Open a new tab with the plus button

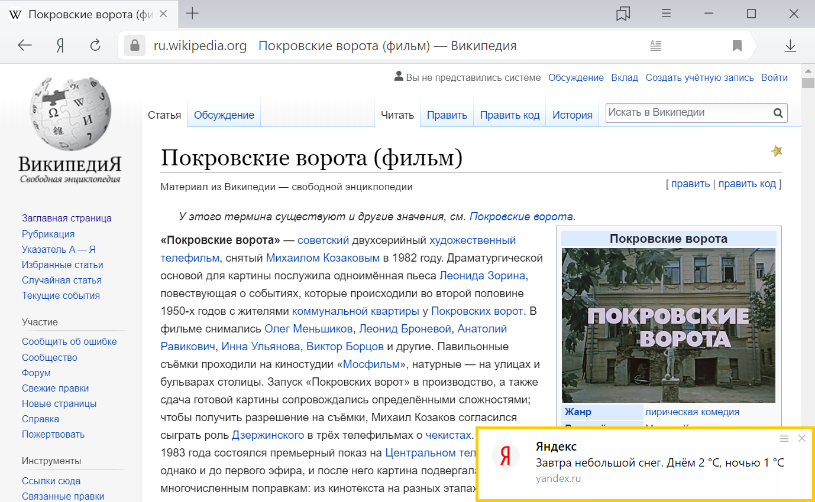192,14
